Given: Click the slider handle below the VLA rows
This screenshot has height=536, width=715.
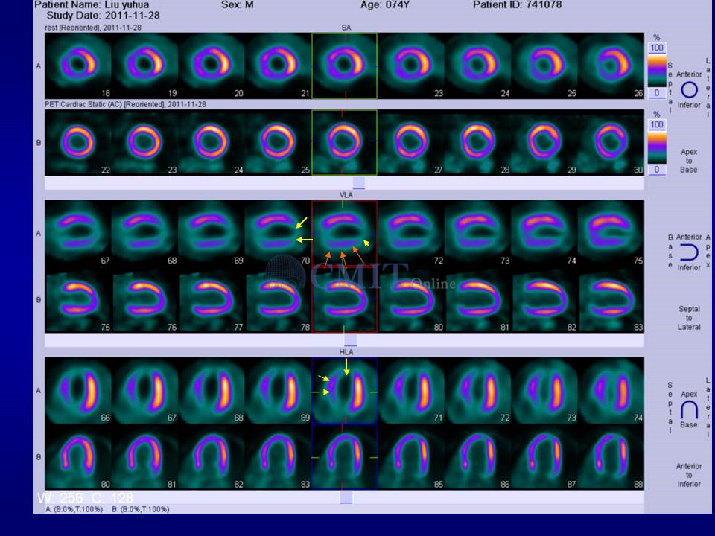Looking at the screenshot, I should coord(350,340).
